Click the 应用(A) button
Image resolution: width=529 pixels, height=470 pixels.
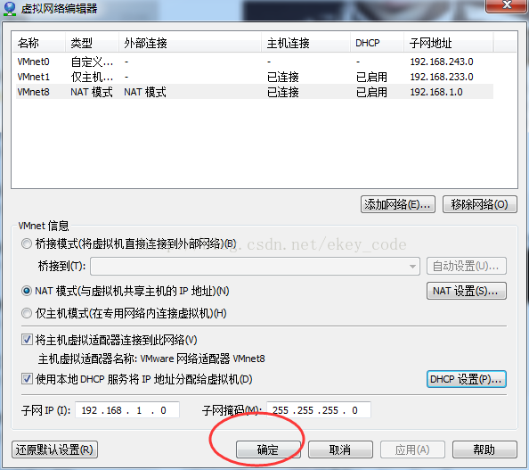coord(412,449)
